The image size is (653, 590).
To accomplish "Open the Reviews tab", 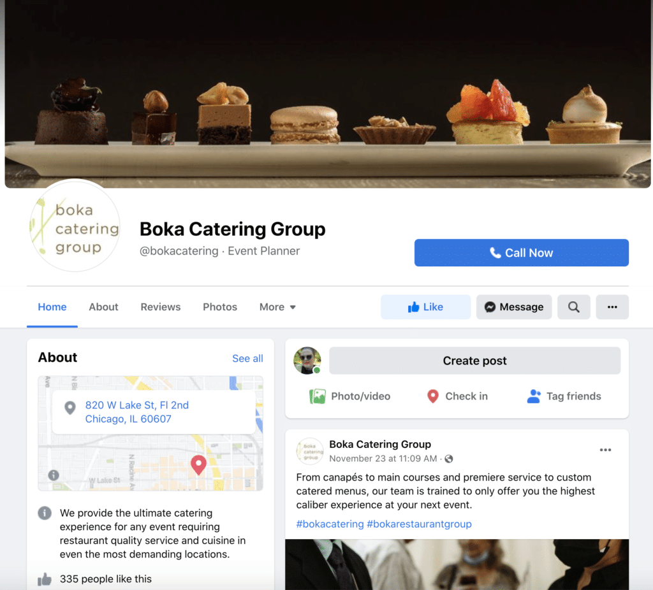I will pyautogui.click(x=160, y=307).
